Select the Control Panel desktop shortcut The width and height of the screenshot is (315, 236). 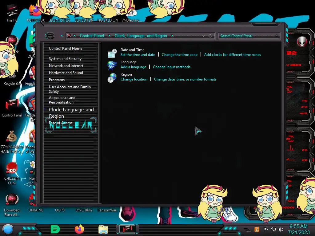pos(12,108)
